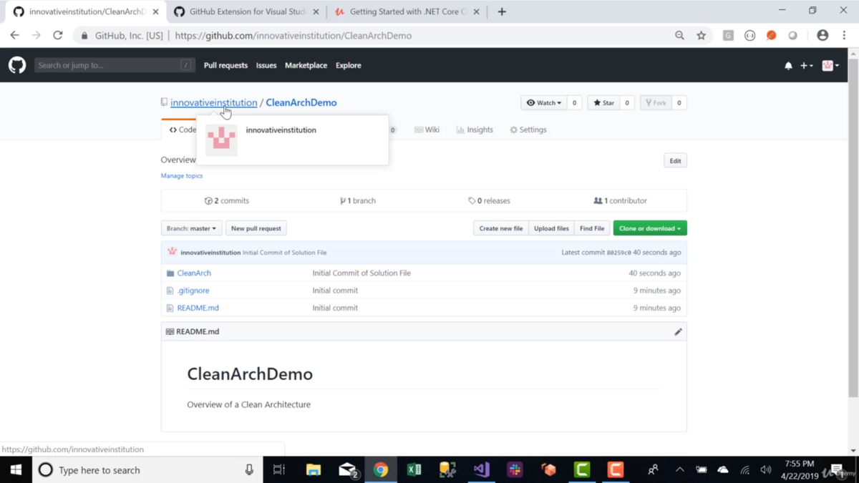Open Marketplace in the header nav
Screen dimensions: 859x483
coord(306,65)
